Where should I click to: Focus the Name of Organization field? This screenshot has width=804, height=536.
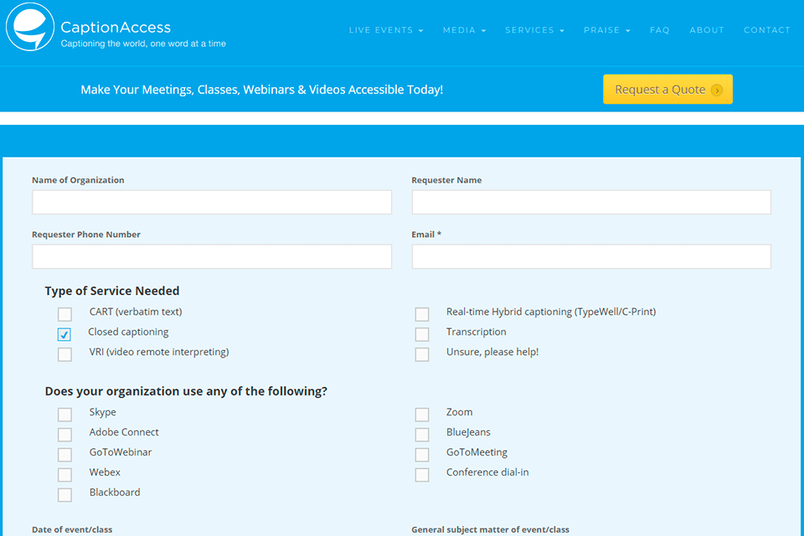pyautogui.click(x=212, y=202)
